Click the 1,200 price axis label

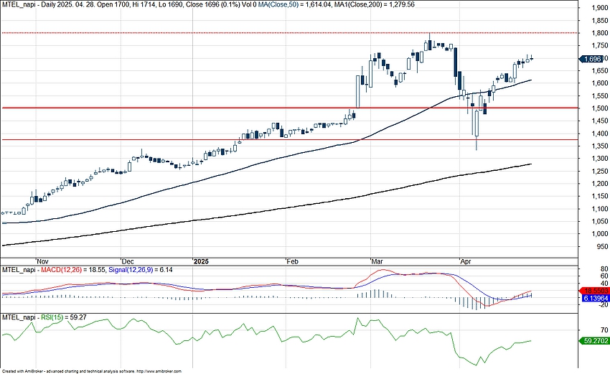pos(599,184)
